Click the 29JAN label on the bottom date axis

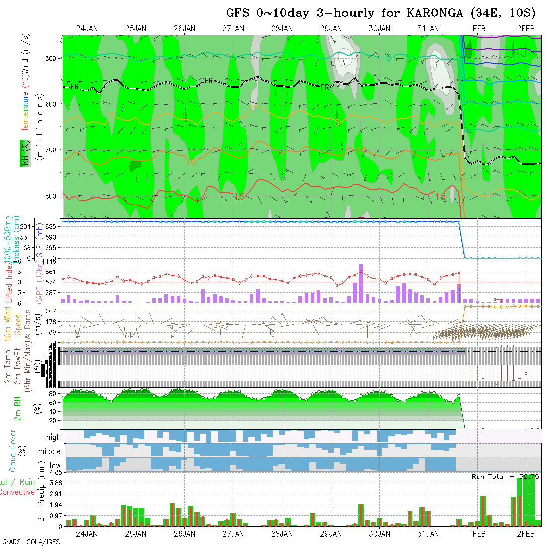(331, 534)
